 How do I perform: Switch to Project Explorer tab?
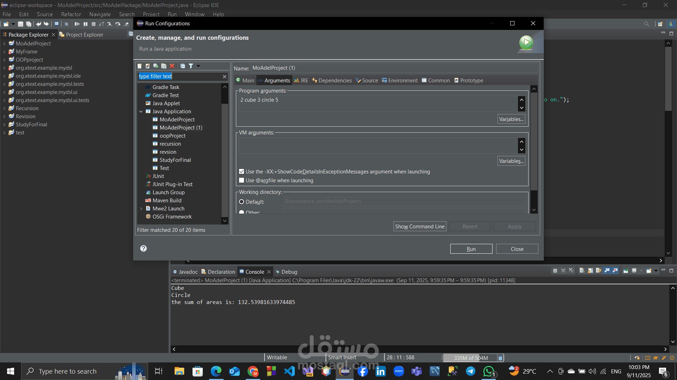pos(81,34)
